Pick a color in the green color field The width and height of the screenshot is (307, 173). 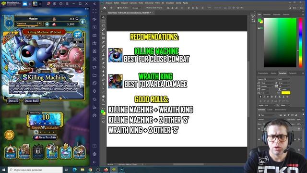pyautogui.click(x=280, y=43)
